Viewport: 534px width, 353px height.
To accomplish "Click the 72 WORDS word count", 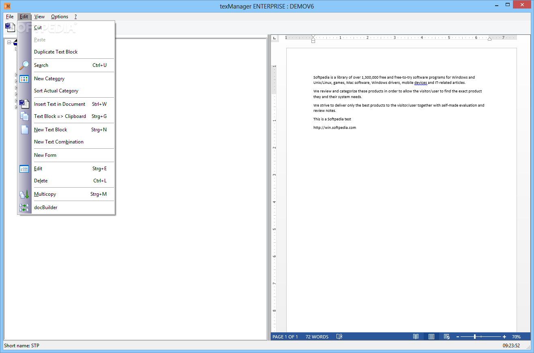I will tap(317, 337).
